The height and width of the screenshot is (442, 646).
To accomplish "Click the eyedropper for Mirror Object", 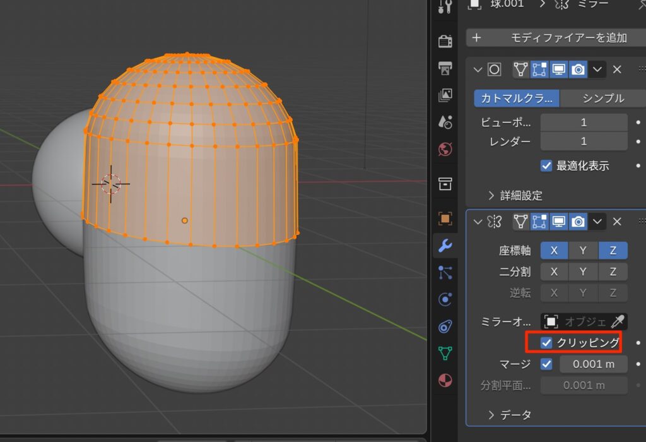I will [x=617, y=321].
